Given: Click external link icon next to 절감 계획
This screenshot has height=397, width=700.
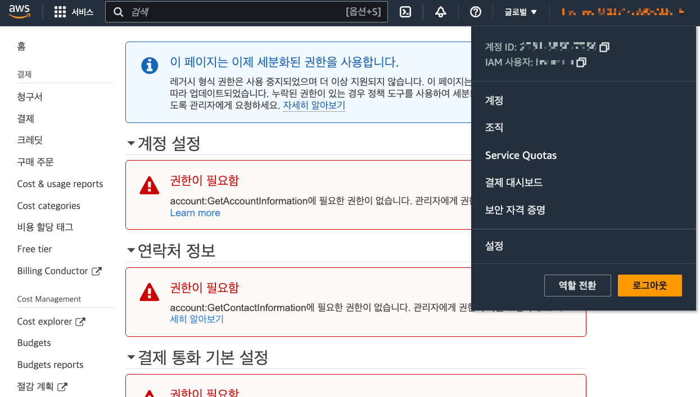Looking at the screenshot, I should tap(62, 387).
